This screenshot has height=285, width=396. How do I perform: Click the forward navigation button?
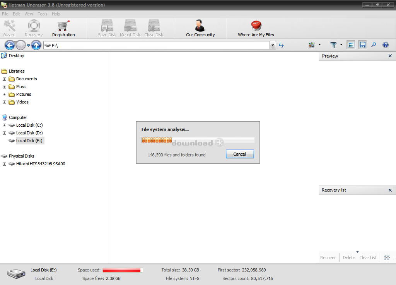21,46
